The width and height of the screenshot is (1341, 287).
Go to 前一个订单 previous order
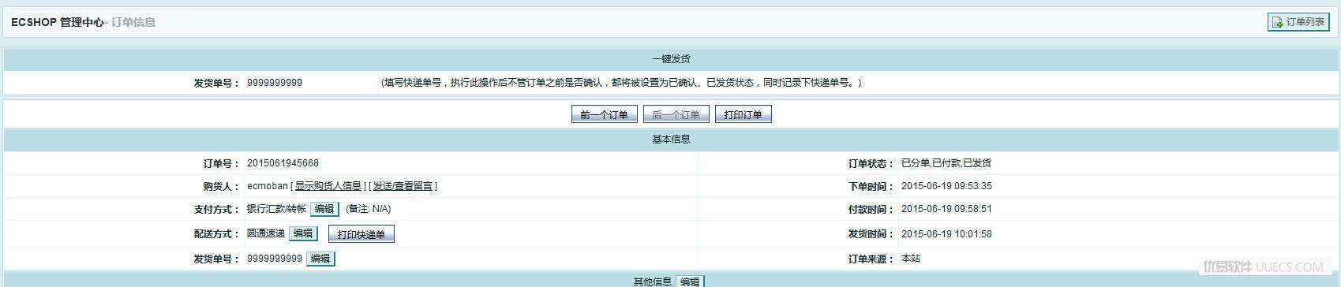pyautogui.click(x=604, y=114)
